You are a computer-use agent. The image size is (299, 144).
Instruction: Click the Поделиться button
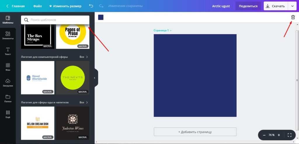(x=248, y=6)
